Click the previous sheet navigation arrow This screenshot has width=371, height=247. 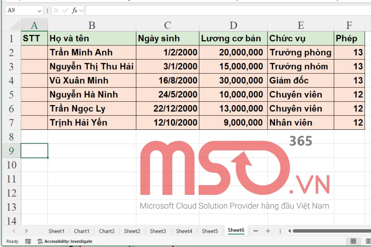click(x=14, y=231)
